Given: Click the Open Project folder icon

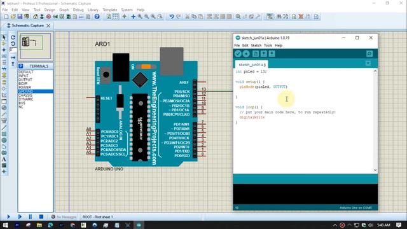Looking at the screenshot, I should point(13,17).
